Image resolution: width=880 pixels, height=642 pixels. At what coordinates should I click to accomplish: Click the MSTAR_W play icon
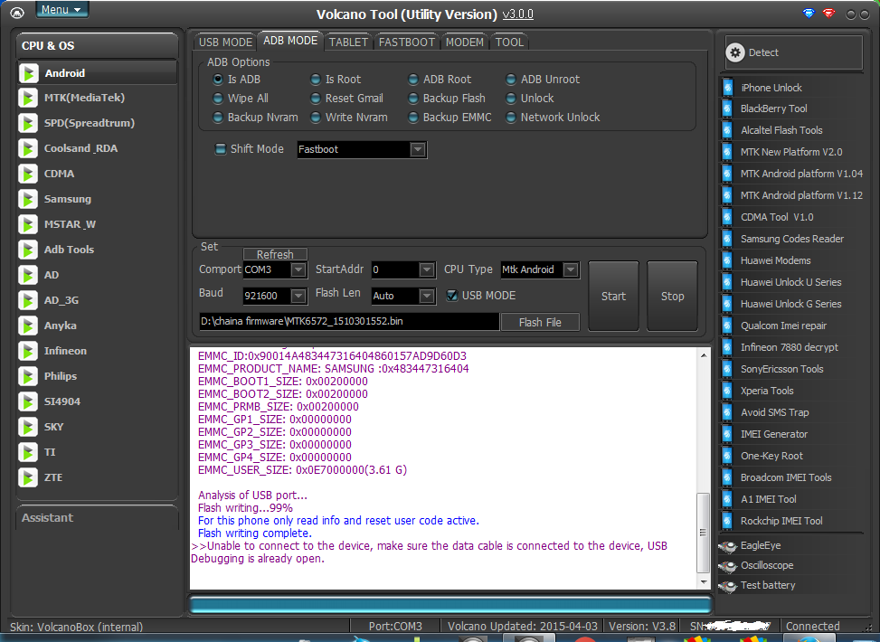coord(28,224)
